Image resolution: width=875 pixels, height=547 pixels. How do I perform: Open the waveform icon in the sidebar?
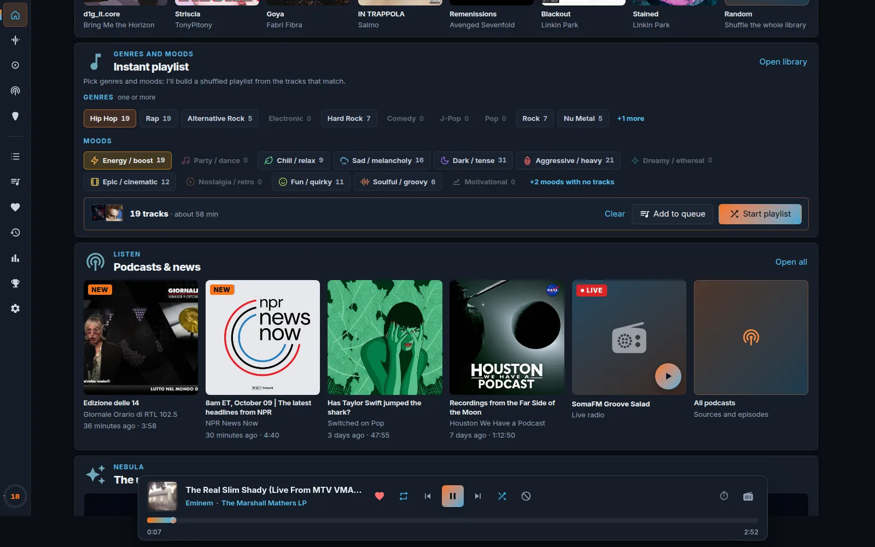point(15,40)
